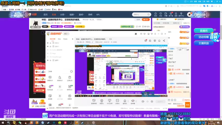
Task: Open the hamburger menu in companion title bar
Action: pyautogui.click(x=155, y=34)
